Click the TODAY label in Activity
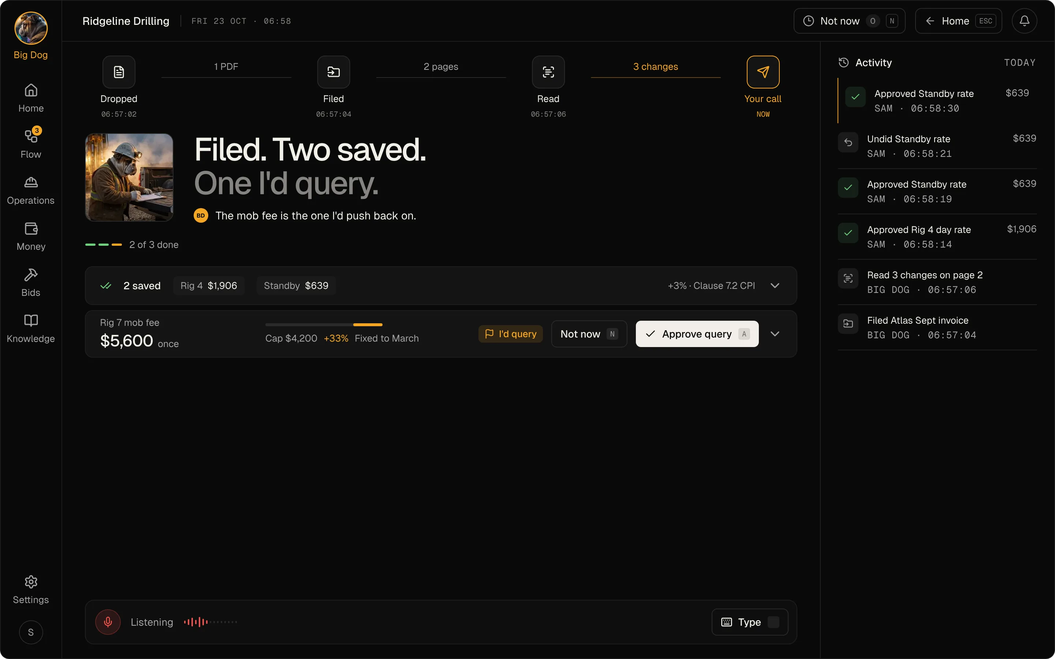Image resolution: width=1055 pixels, height=659 pixels. pyautogui.click(x=1019, y=62)
